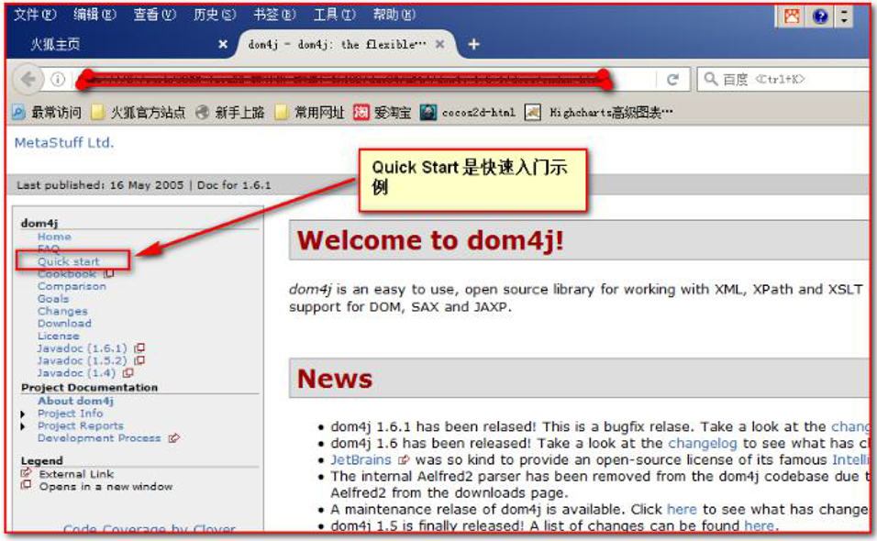Close the 火狐主页 tab

(x=223, y=44)
